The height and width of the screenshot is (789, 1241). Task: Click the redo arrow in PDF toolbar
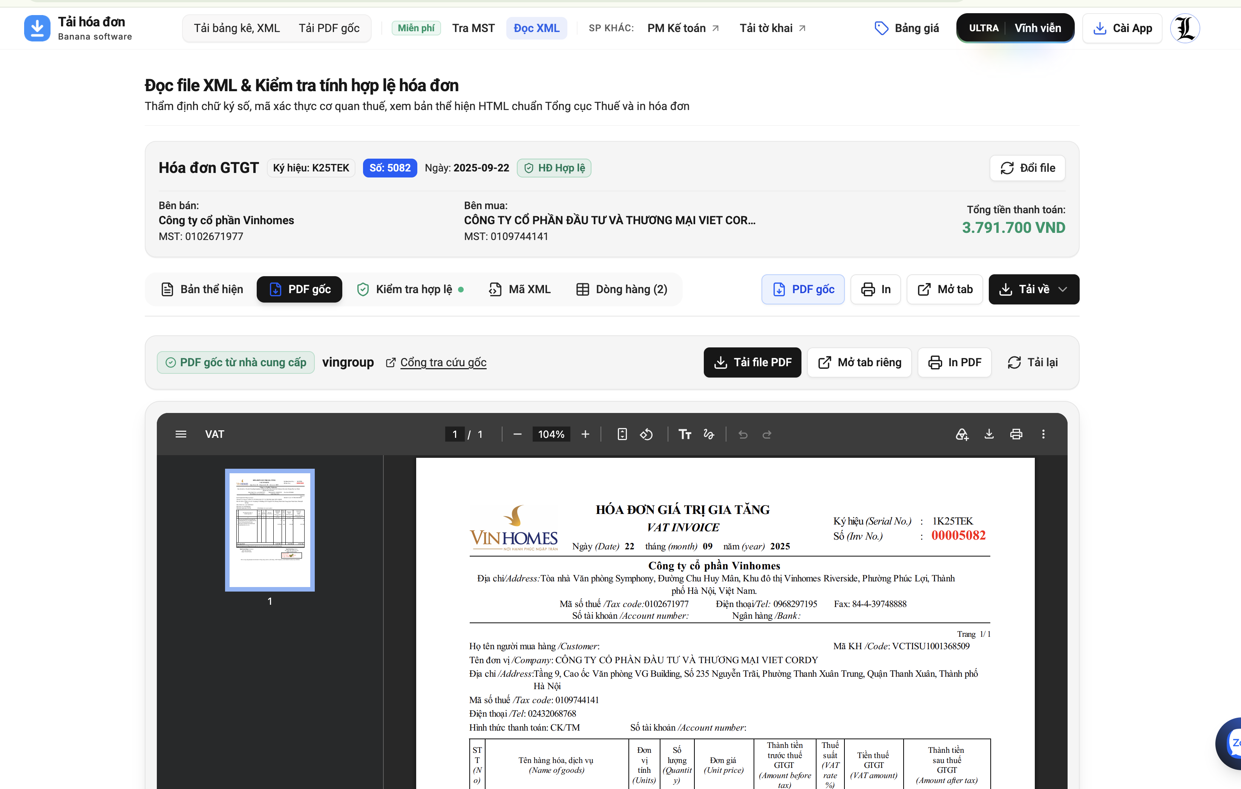[x=767, y=434]
